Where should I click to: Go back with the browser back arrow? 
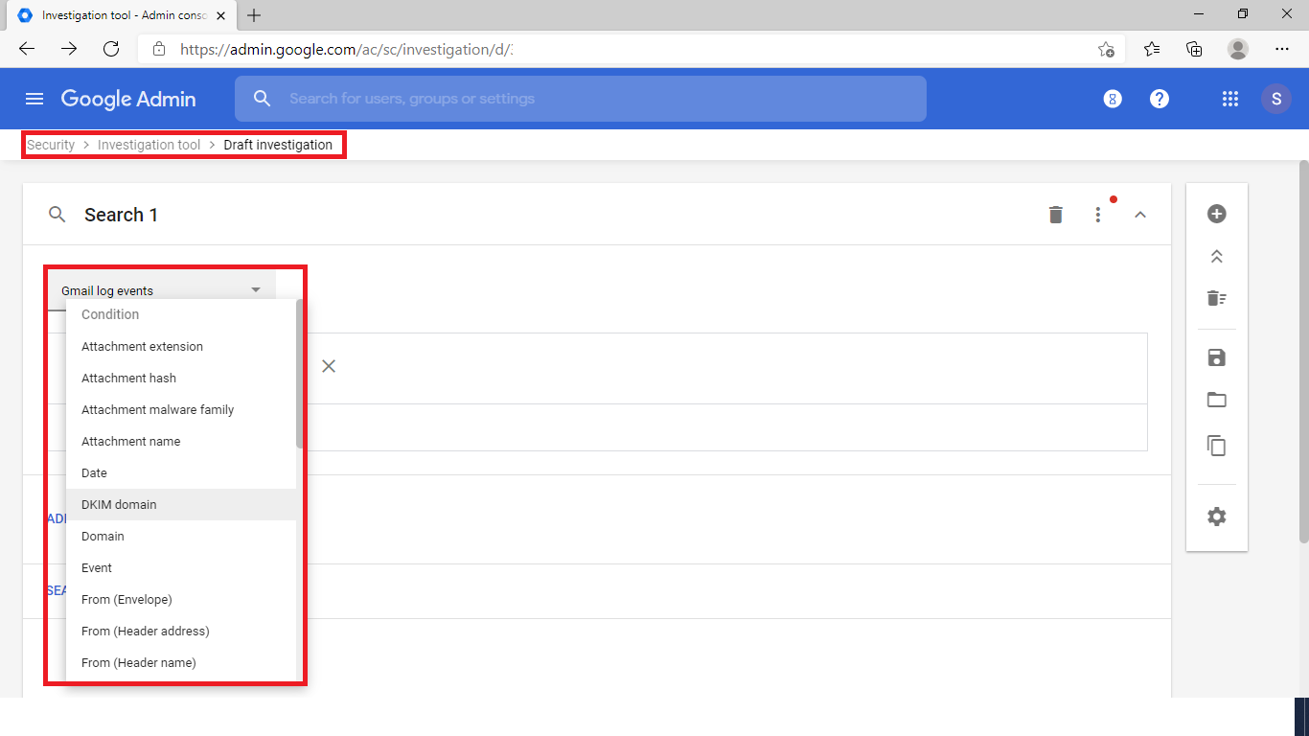coord(27,49)
